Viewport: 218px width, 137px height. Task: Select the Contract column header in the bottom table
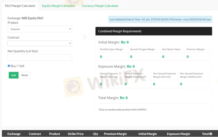(35, 134)
